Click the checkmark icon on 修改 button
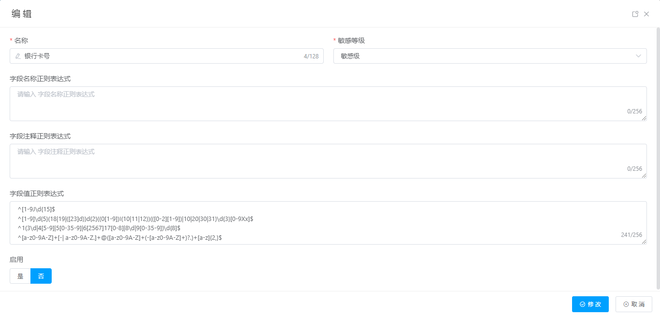 (x=582, y=304)
